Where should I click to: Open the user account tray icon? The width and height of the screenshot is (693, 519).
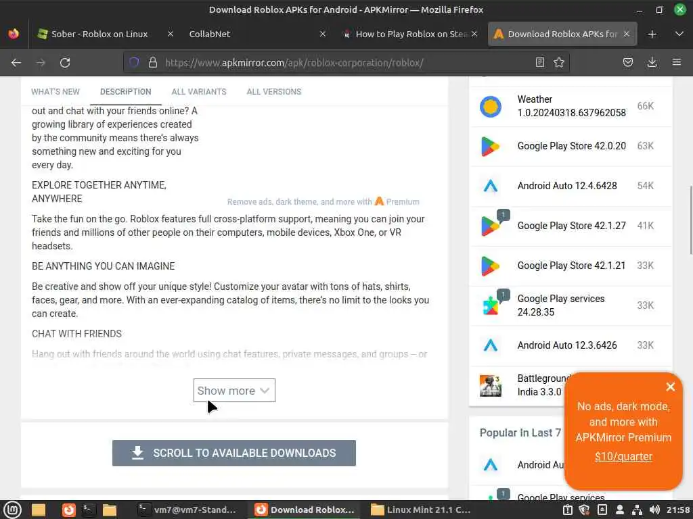[620, 510]
